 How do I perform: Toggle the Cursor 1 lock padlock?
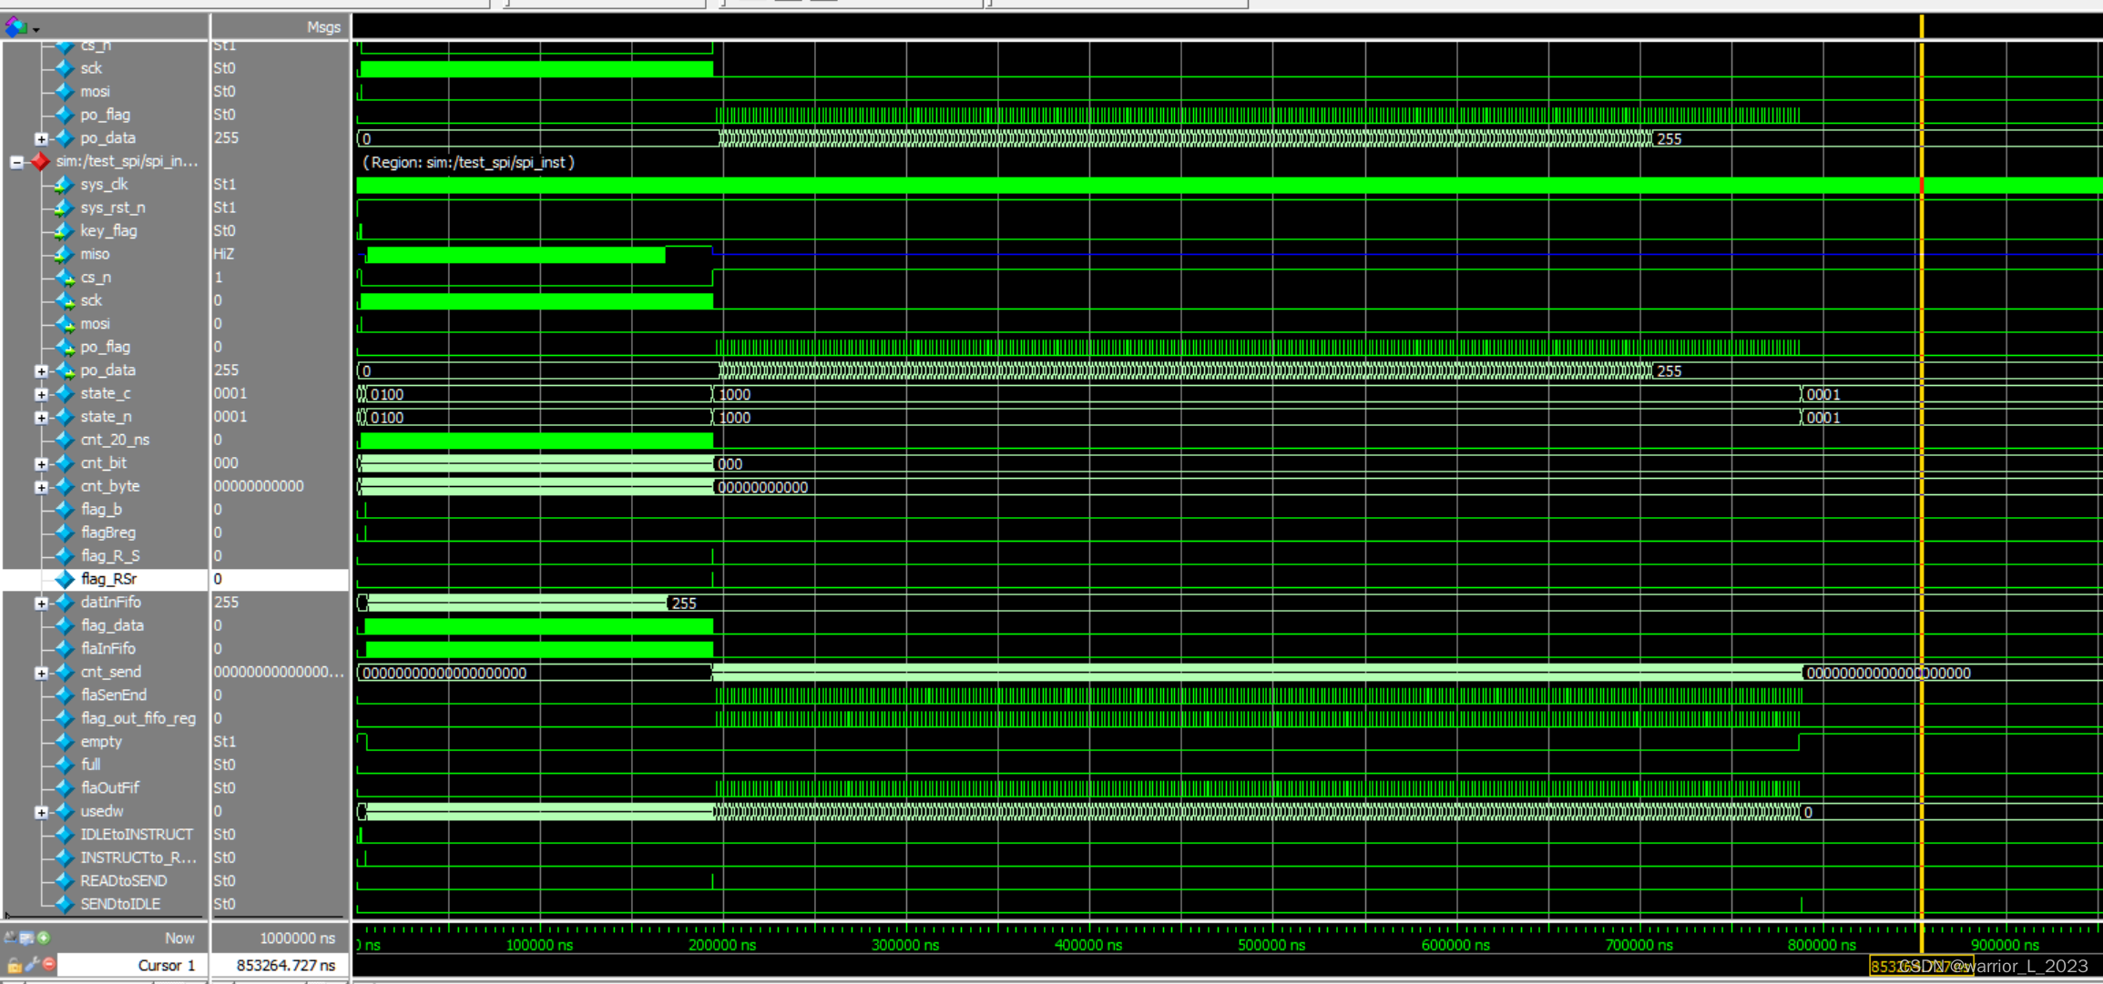click(x=15, y=965)
